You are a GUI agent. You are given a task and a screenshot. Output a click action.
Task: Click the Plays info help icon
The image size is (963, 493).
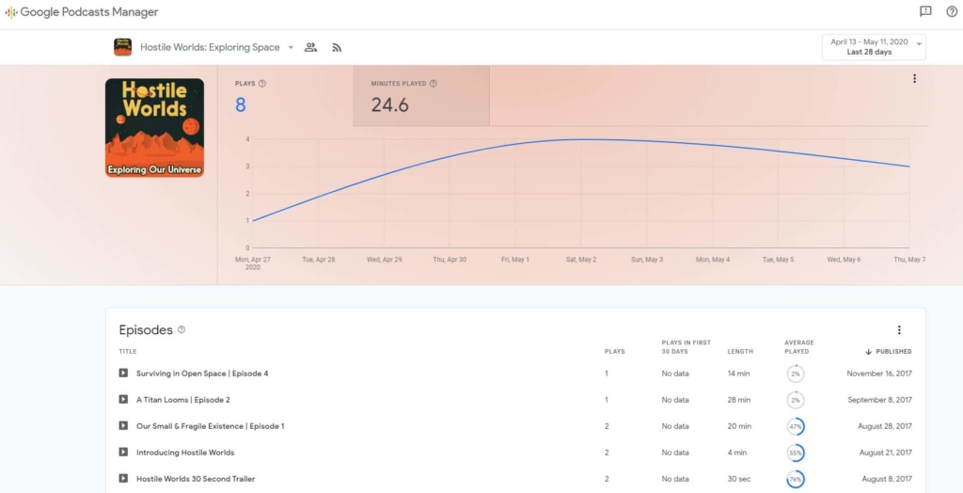(x=262, y=84)
